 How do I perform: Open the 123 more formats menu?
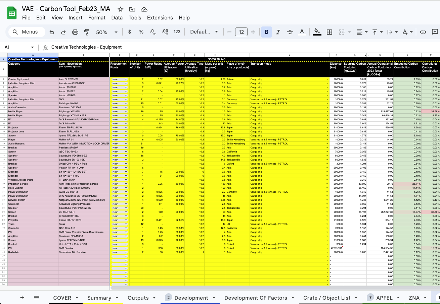(x=177, y=32)
